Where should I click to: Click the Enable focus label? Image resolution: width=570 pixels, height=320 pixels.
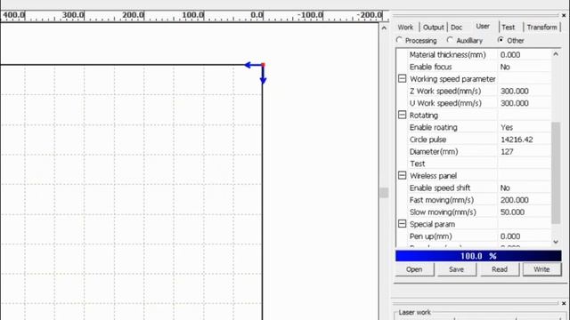click(x=430, y=67)
